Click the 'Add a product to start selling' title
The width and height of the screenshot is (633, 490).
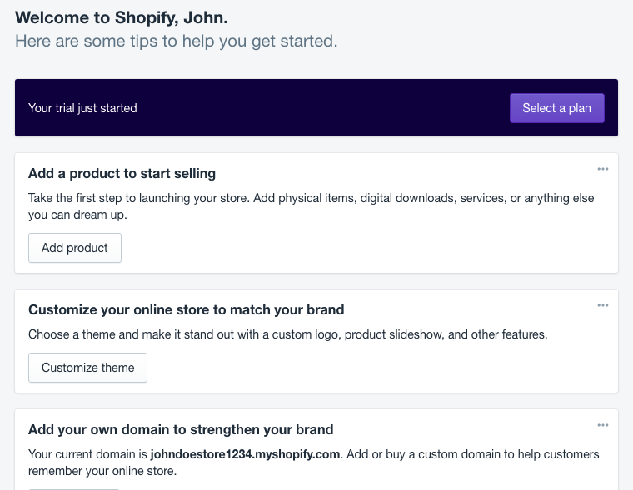click(x=122, y=173)
